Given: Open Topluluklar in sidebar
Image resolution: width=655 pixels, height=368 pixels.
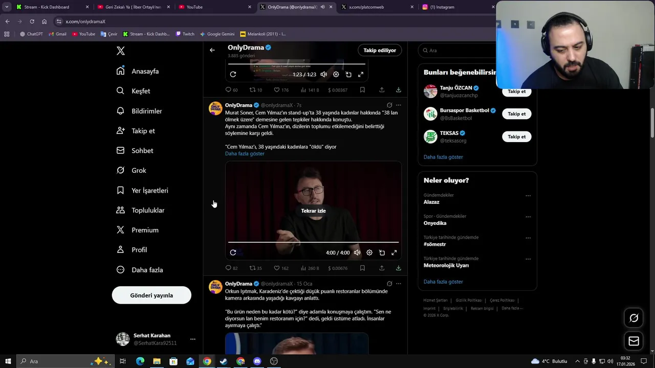Looking at the screenshot, I should [x=140, y=210].
